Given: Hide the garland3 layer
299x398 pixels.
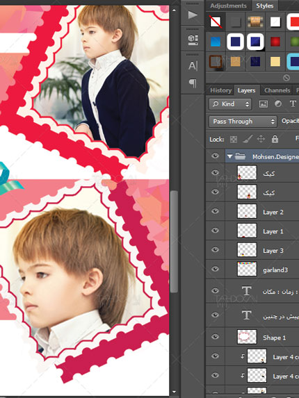Looking at the screenshot, I should pos(215,269).
